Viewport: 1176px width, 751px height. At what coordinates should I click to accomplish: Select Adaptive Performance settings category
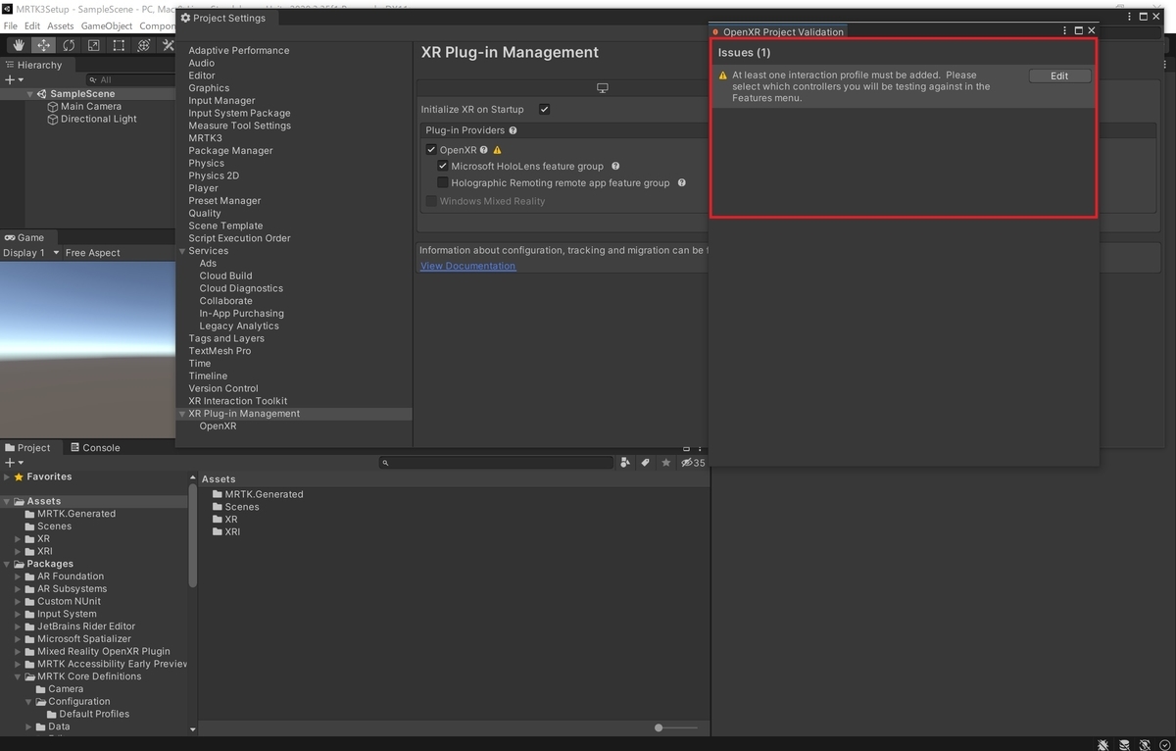[239, 50]
